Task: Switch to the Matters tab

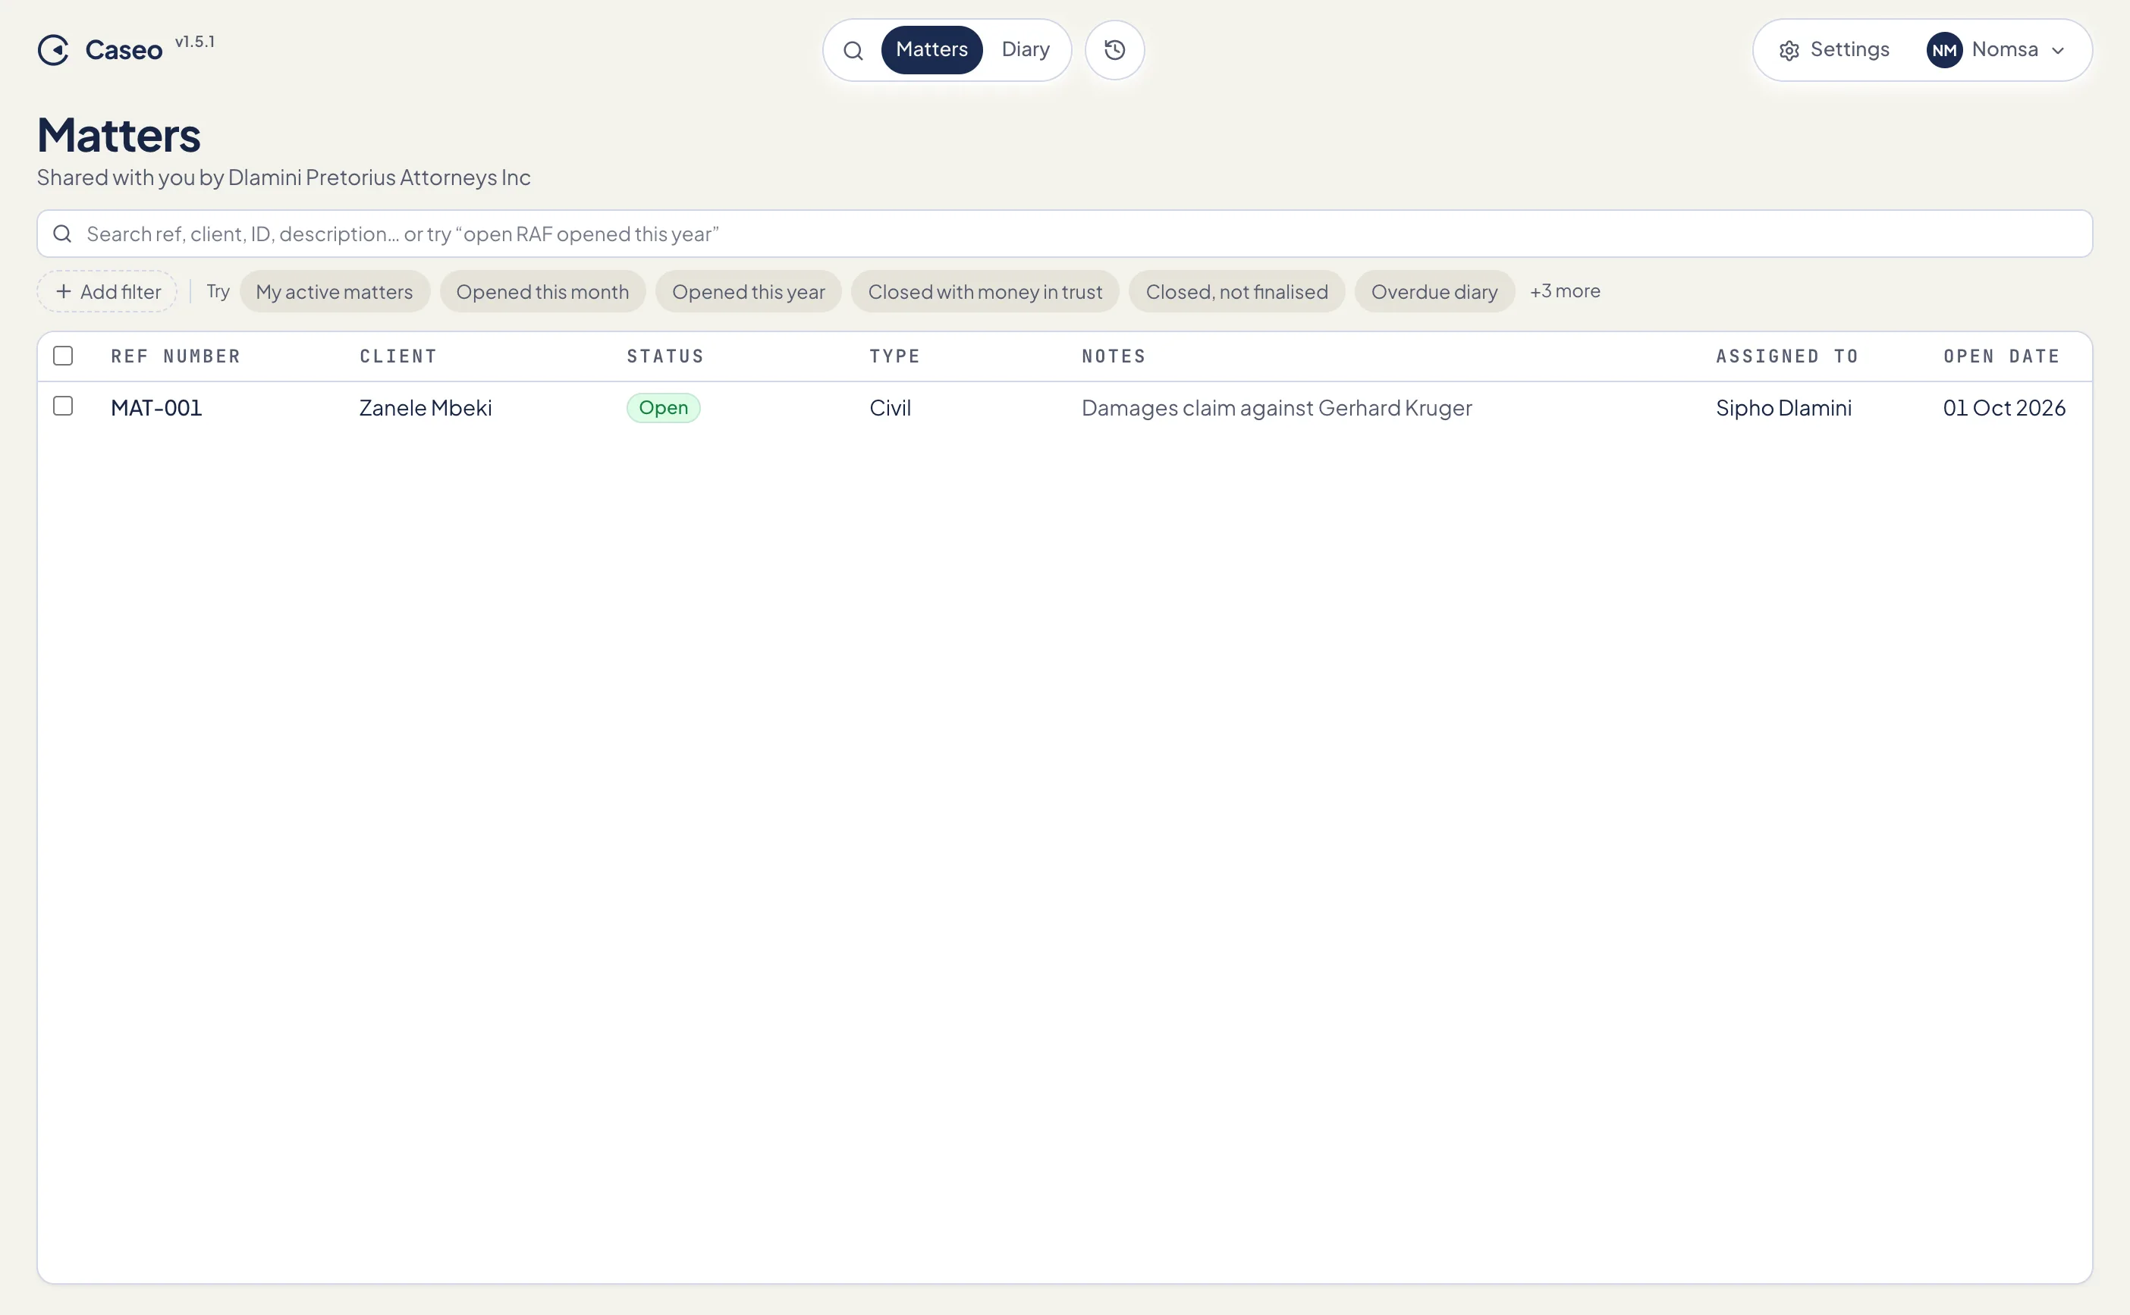Action: point(931,49)
